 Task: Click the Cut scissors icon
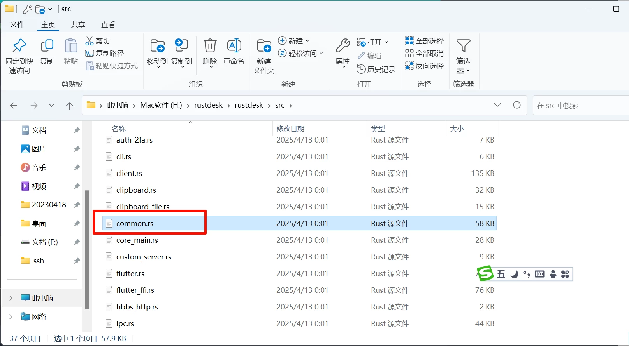tap(90, 41)
